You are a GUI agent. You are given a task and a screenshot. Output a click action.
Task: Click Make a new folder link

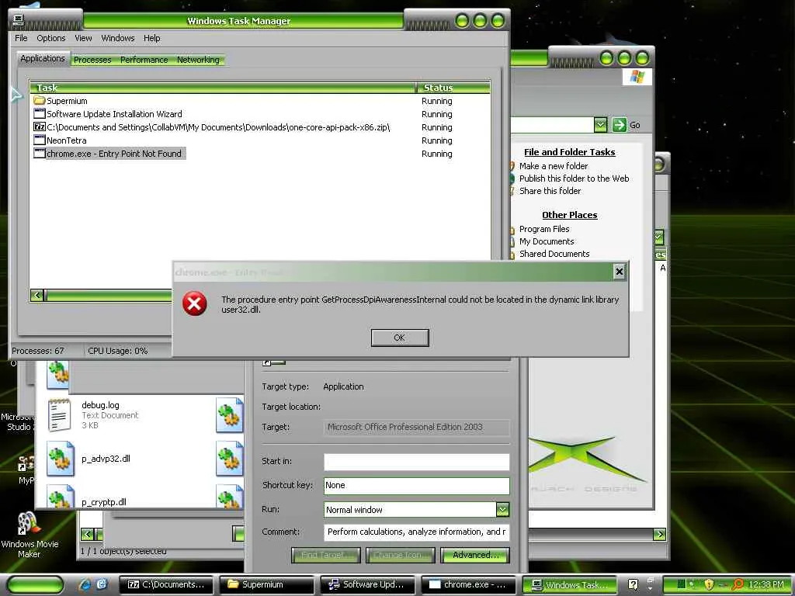click(x=553, y=166)
